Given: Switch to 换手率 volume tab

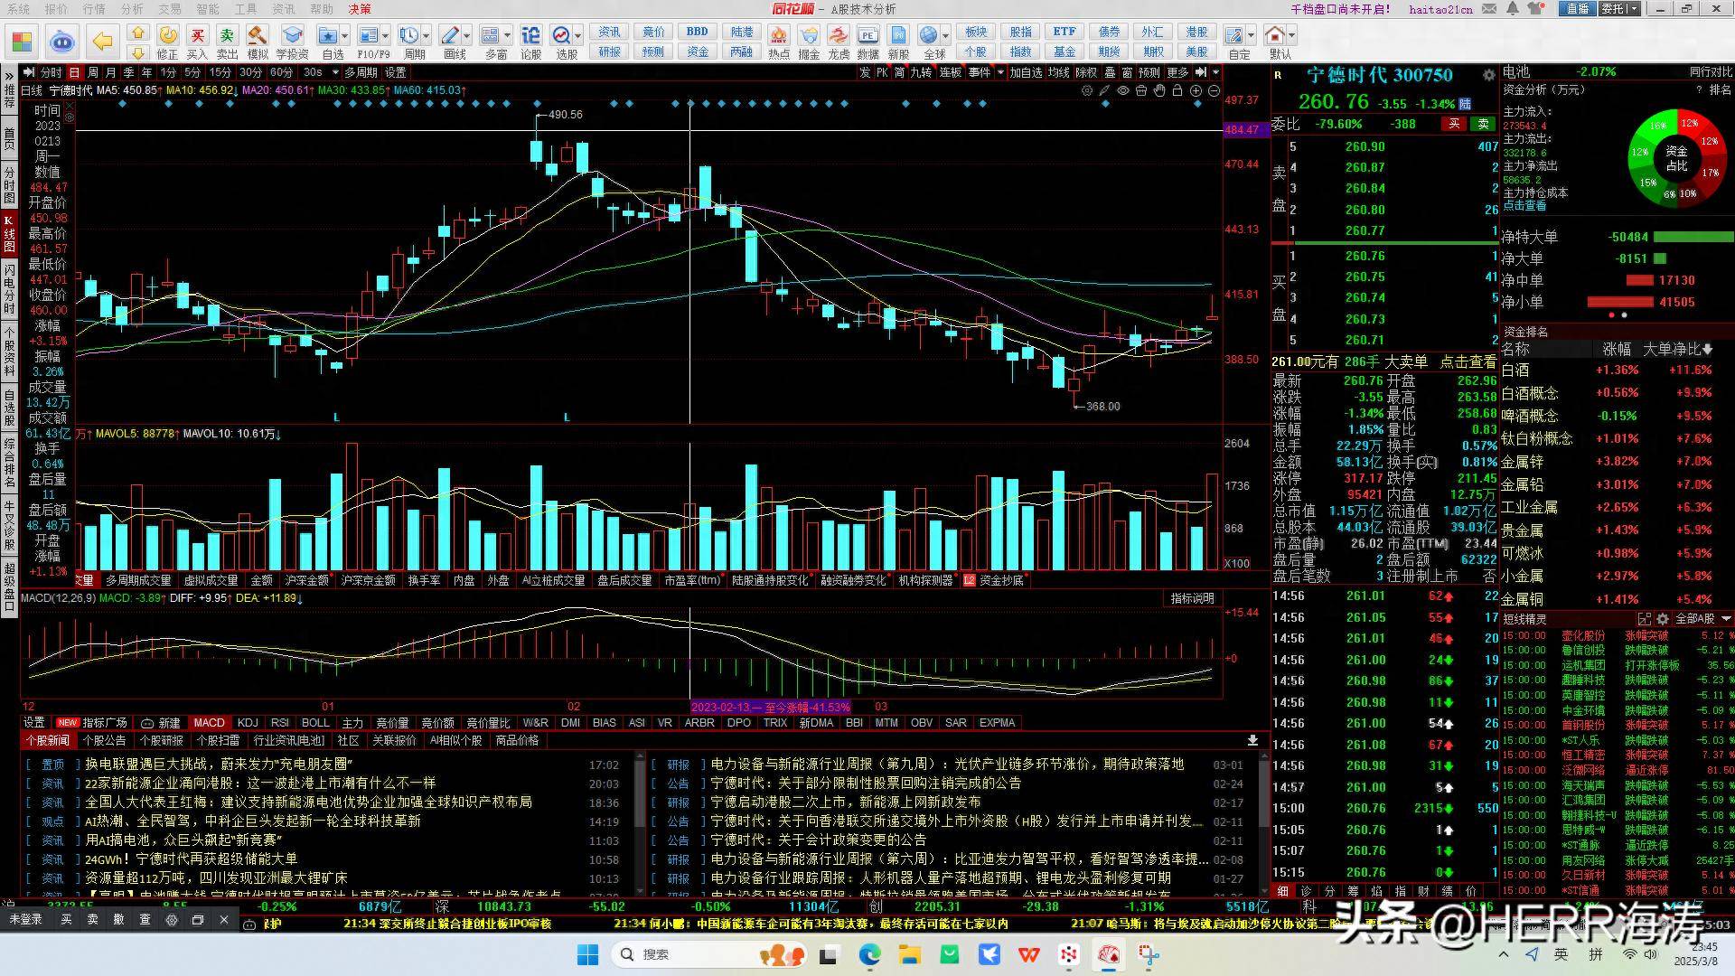Looking at the screenshot, I should 424,581.
